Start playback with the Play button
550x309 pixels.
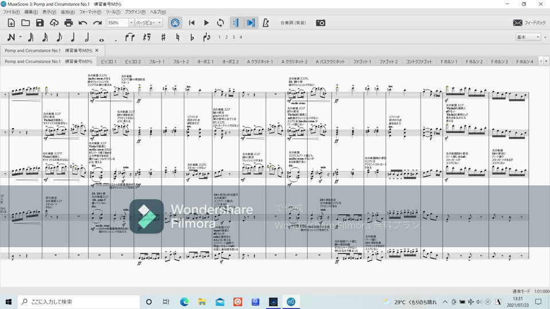coord(206,23)
